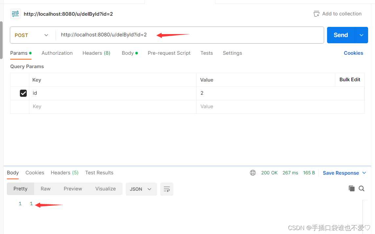
Task: Open the Settings tab
Action: [x=232, y=53]
